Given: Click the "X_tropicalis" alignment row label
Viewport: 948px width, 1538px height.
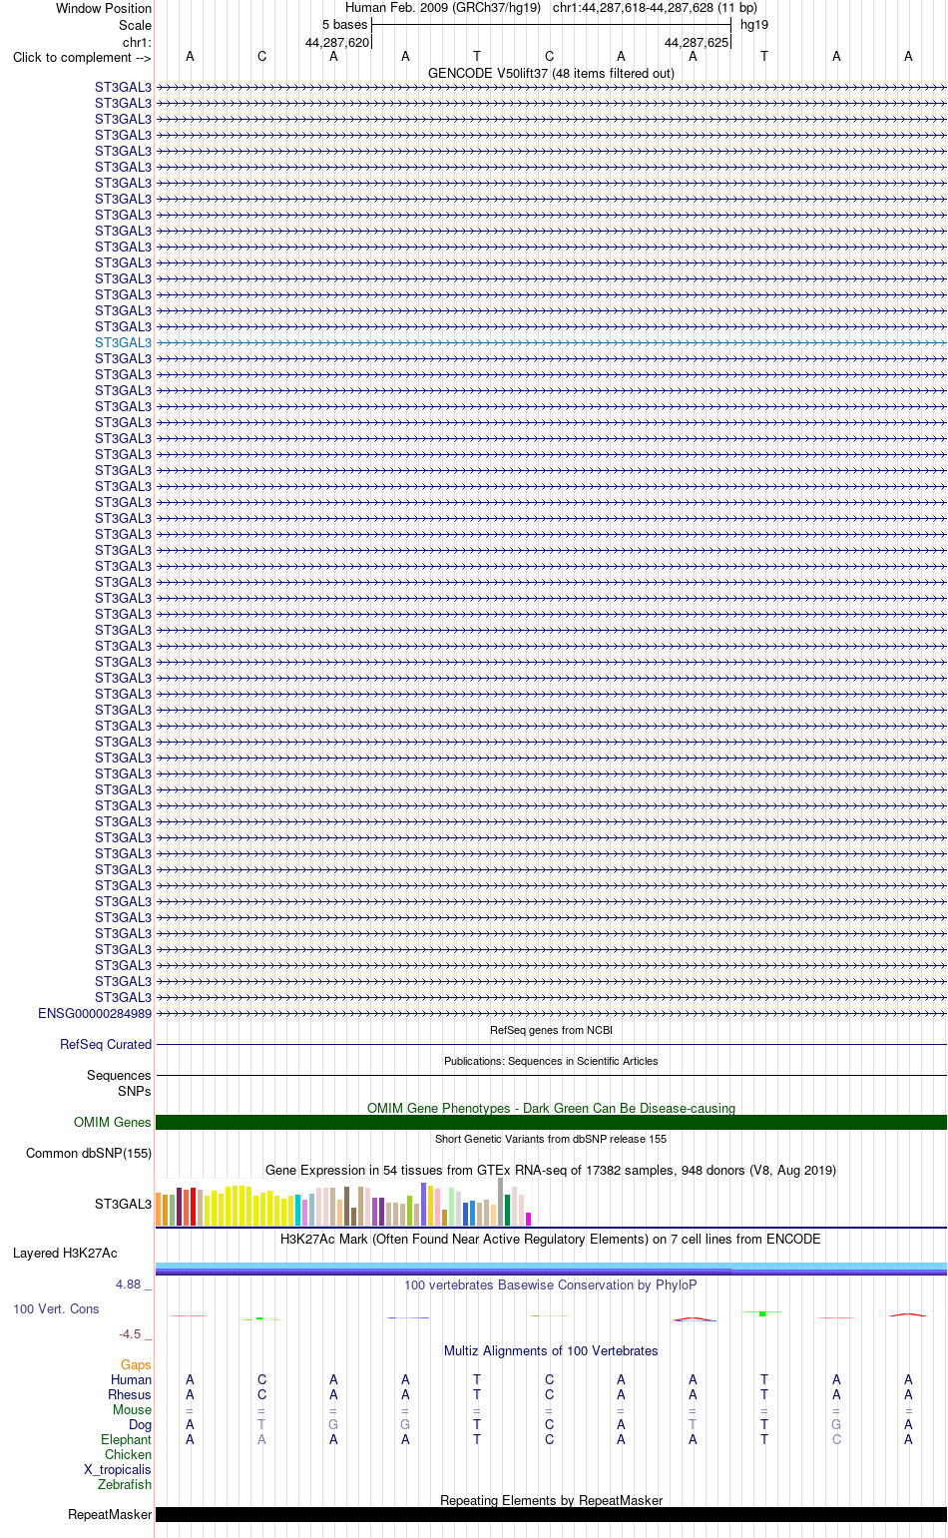Looking at the screenshot, I should (x=118, y=1469).
